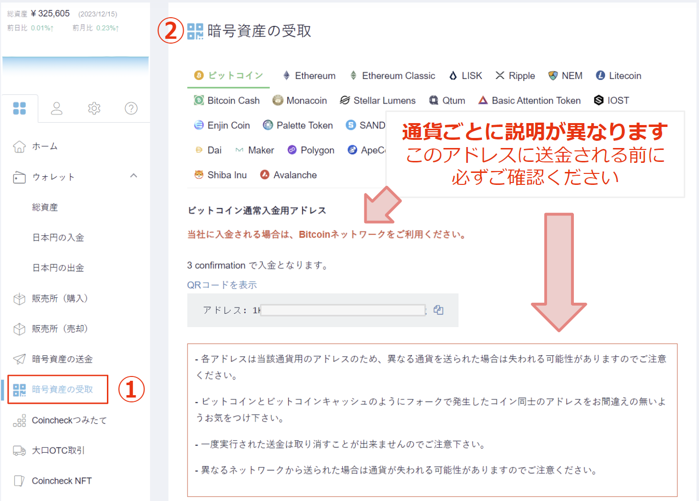Open the dashboard grid icon tab
Image resolution: width=699 pixels, height=501 pixels.
coord(20,108)
